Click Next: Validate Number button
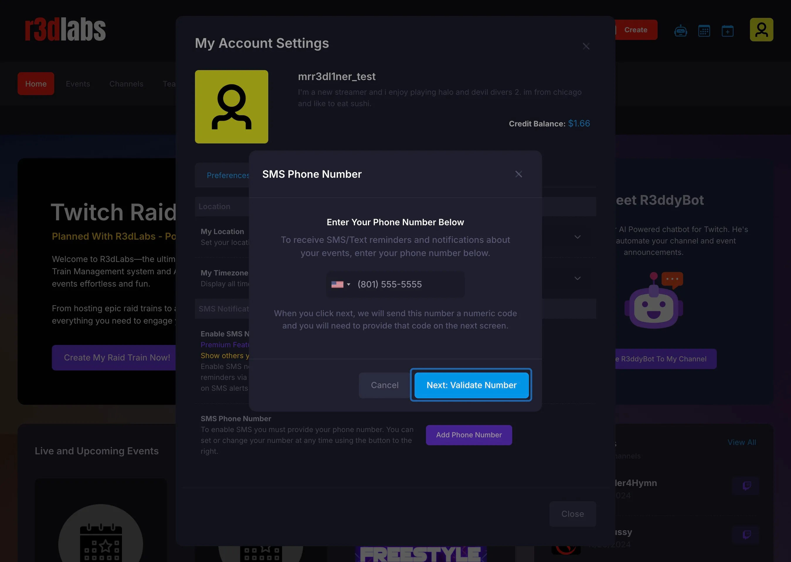Viewport: 791px width, 562px height. click(471, 385)
